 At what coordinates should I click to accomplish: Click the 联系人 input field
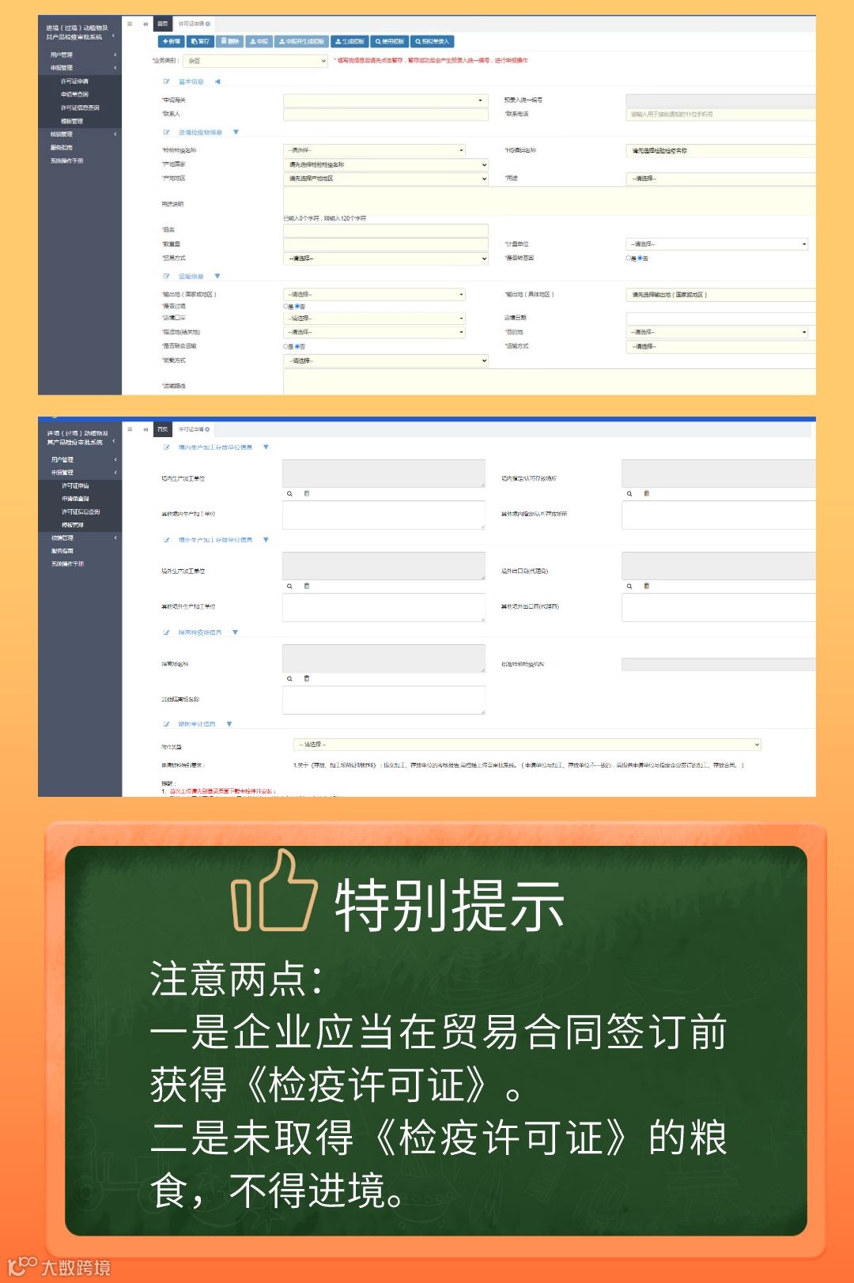point(386,115)
